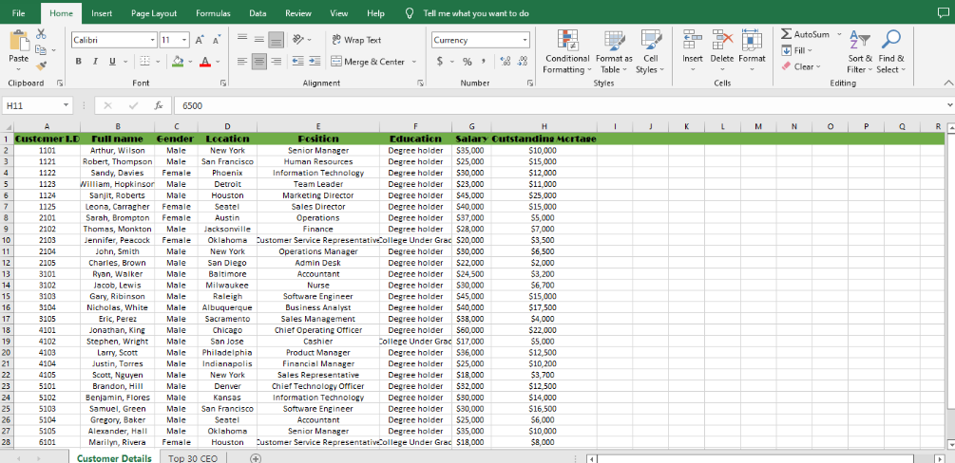Open Conditional Formatting
This screenshot has height=463, width=955.
pos(567,52)
